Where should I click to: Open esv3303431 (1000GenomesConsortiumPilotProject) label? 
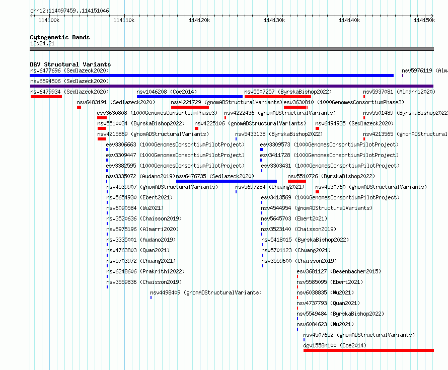(330, 166)
